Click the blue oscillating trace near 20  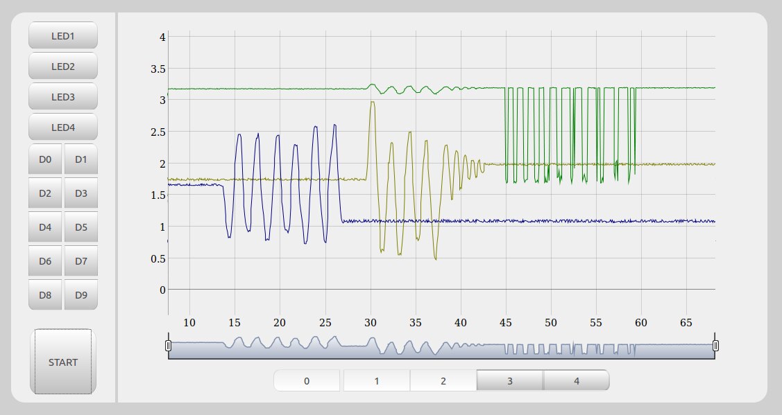coord(278,136)
